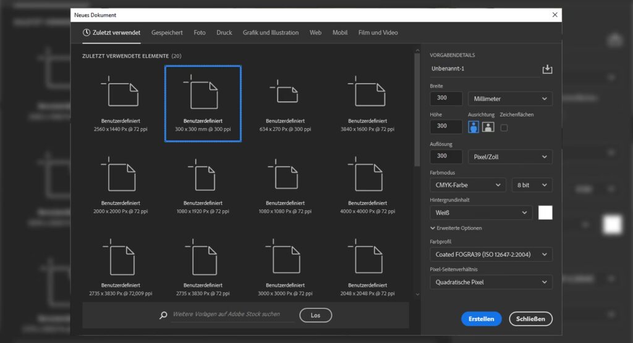633x343 pixels.
Task: Switch to the Druck tab
Action: pyautogui.click(x=224, y=33)
